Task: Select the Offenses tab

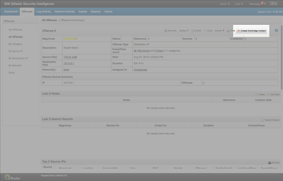Action: point(27,12)
